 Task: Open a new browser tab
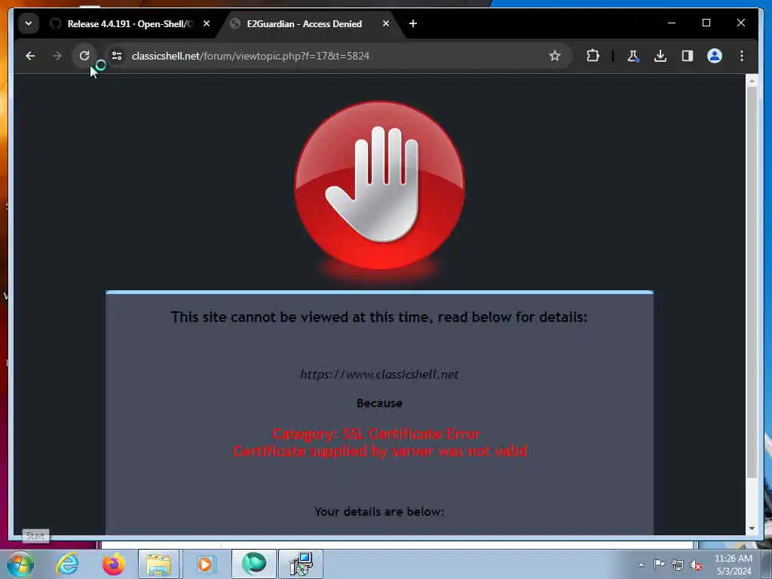point(413,23)
